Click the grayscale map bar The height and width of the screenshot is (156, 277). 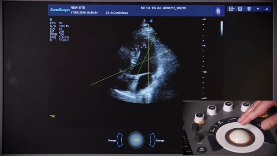coord(222,28)
